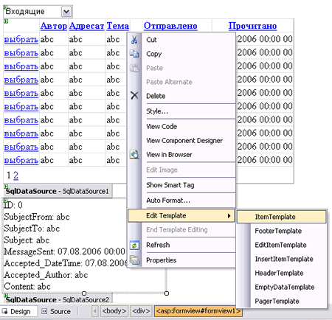Expand the Edit Template submenu arrow
332x320 pixels.
pos(229,216)
